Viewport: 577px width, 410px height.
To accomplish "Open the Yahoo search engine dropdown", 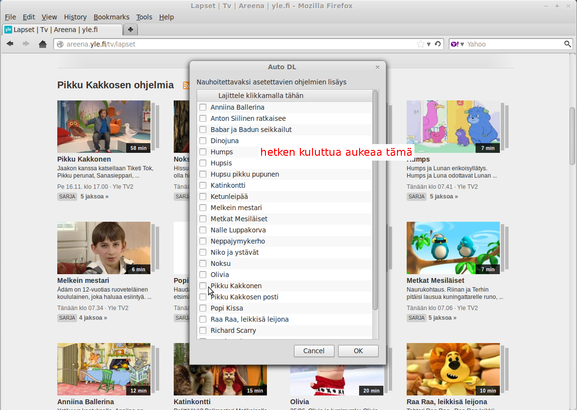I will click(457, 44).
